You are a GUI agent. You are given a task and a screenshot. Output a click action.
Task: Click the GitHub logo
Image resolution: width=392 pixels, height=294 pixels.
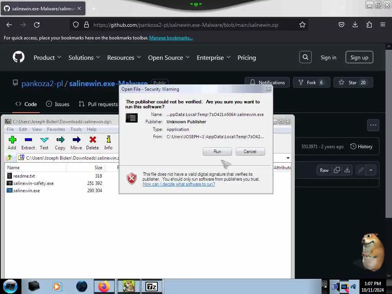click(x=18, y=57)
